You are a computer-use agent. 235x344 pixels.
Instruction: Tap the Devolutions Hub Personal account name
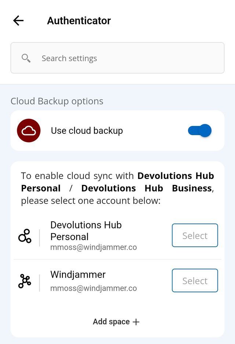pos(86,231)
